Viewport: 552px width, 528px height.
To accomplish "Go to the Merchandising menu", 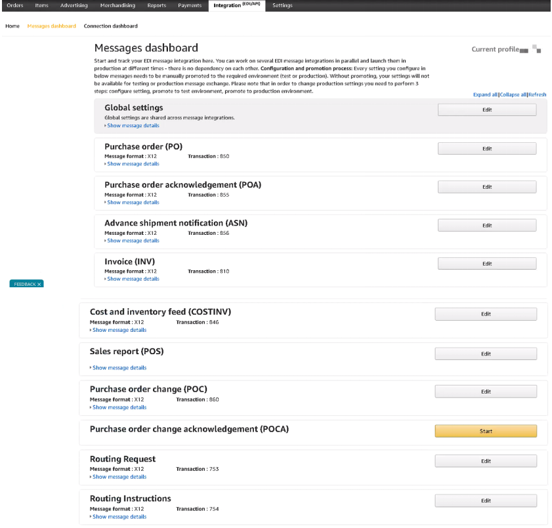I will tap(117, 5).
